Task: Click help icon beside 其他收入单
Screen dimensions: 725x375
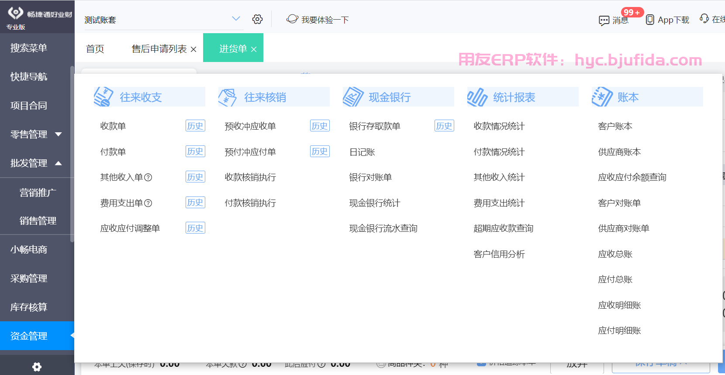Action: pyautogui.click(x=148, y=177)
